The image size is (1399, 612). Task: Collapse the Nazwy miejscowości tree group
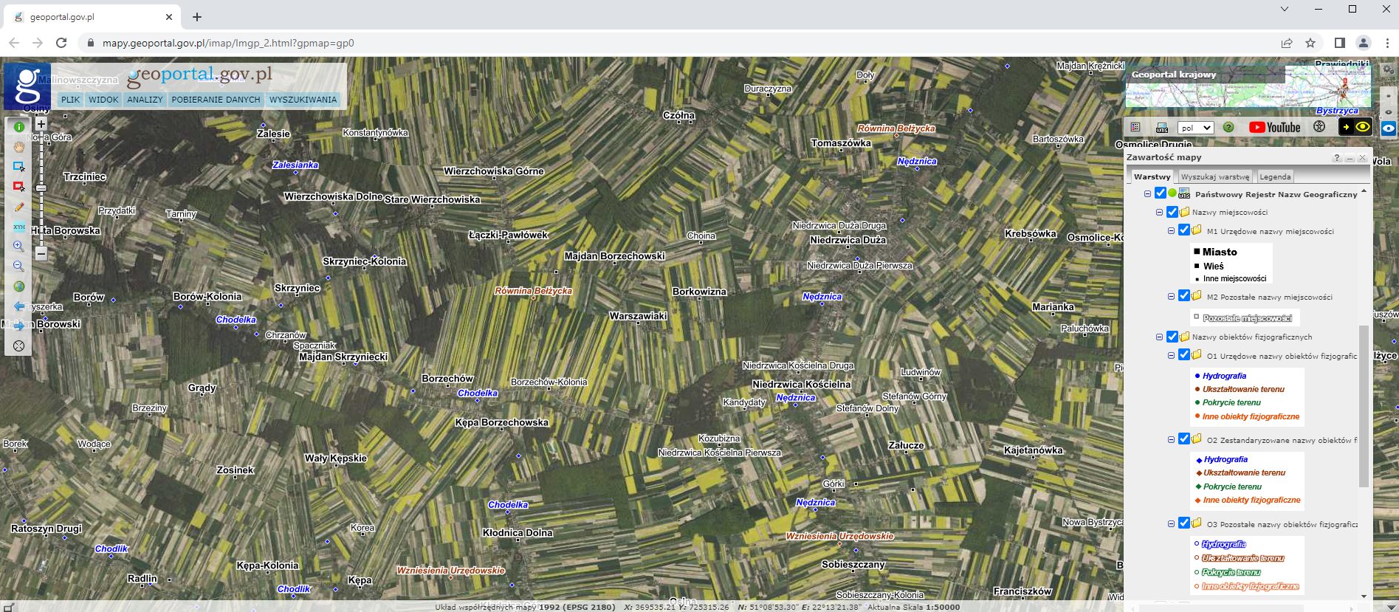pyautogui.click(x=1159, y=213)
